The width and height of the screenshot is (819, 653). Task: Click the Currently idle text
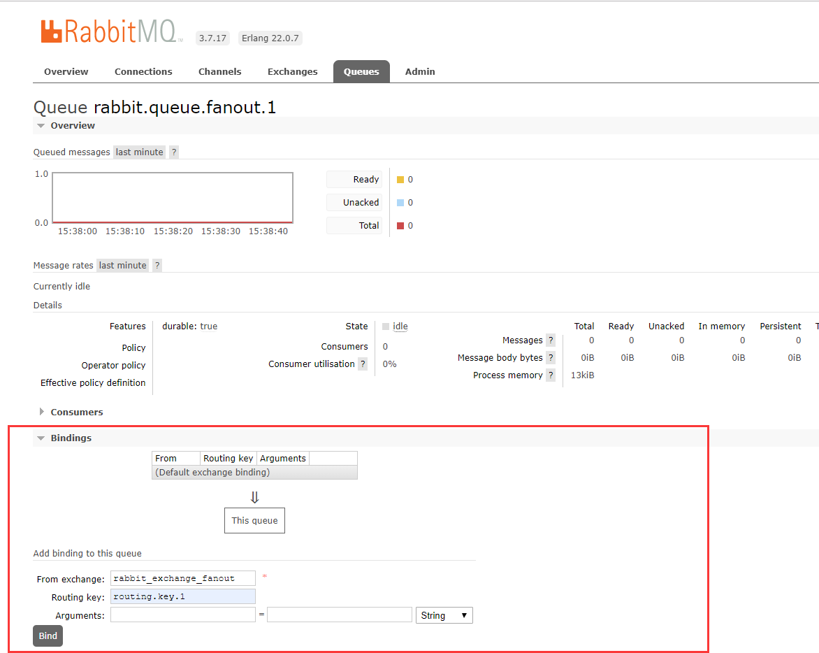tap(61, 286)
